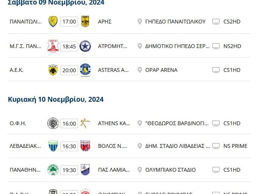Image resolution: width=258 pixels, height=194 pixels.
Task: Click the Panaitolikos team crest
Action: click(53, 22)
